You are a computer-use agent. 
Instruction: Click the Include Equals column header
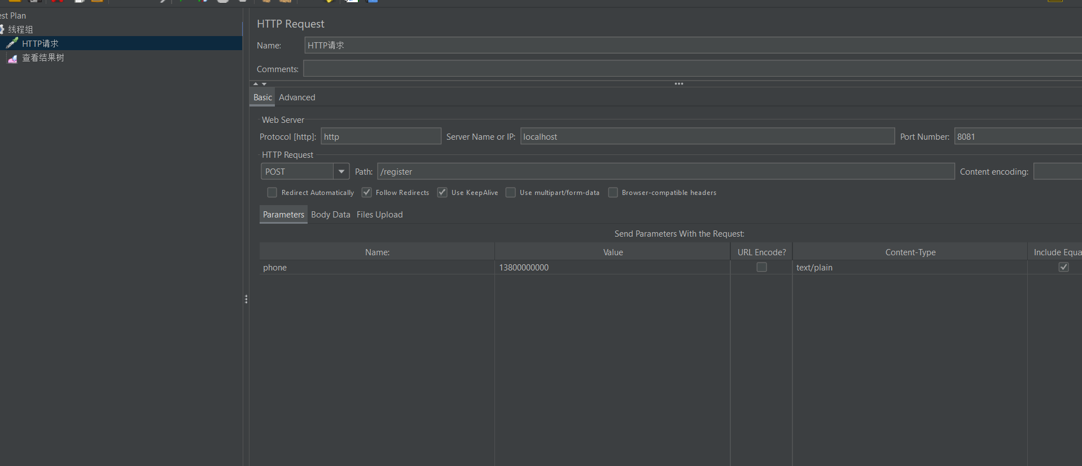[x=1055, y=252]
